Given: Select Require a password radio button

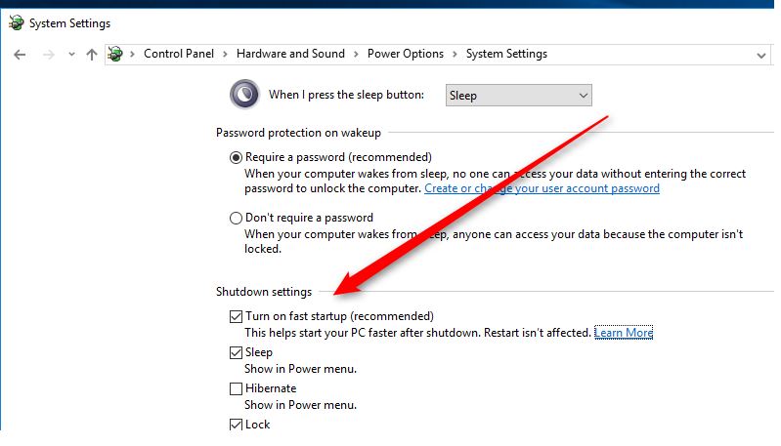Looking at the screenshot, I should click(236, 157).
